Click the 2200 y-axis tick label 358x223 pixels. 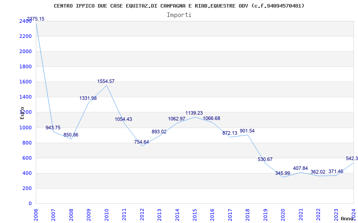point(26,36)
